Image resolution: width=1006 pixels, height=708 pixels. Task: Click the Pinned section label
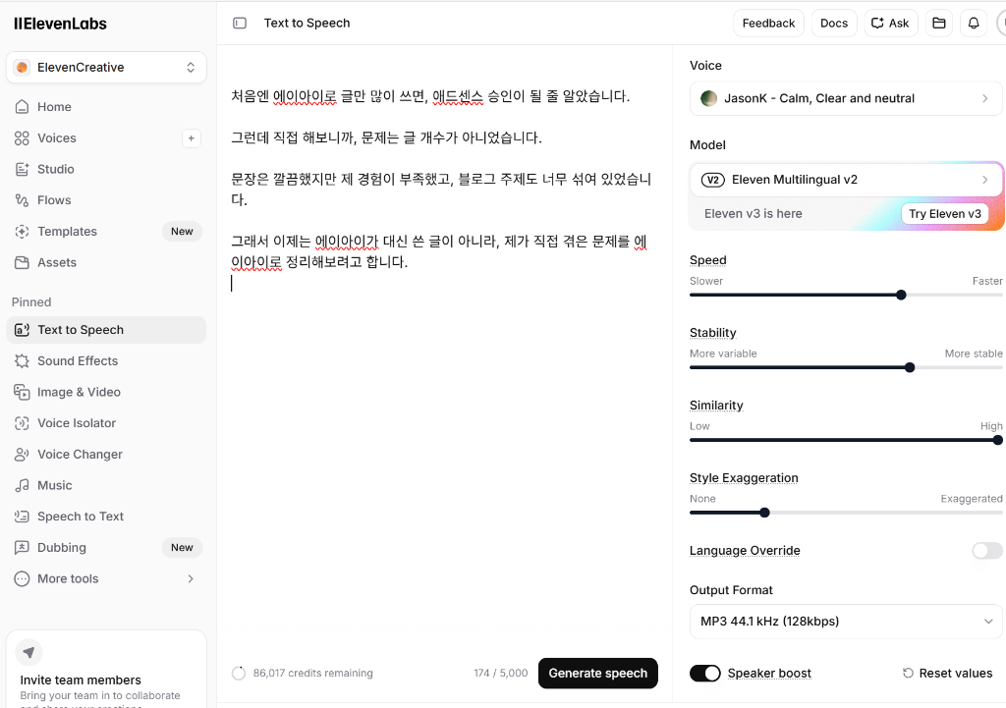point(31,302)
